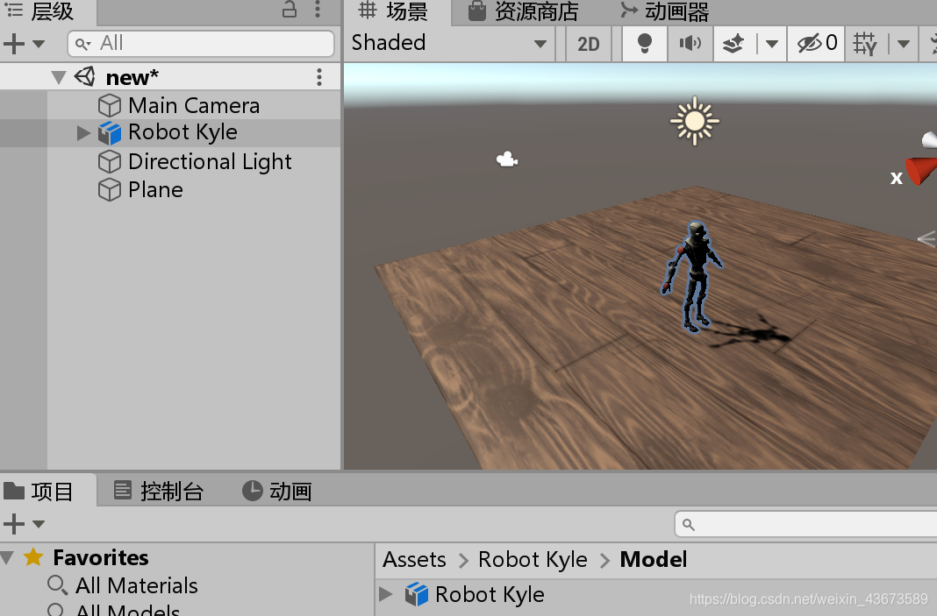Toggle 2D scene view mode
The width and height of the screenshot is (937, 616).
tap(588, 44)
